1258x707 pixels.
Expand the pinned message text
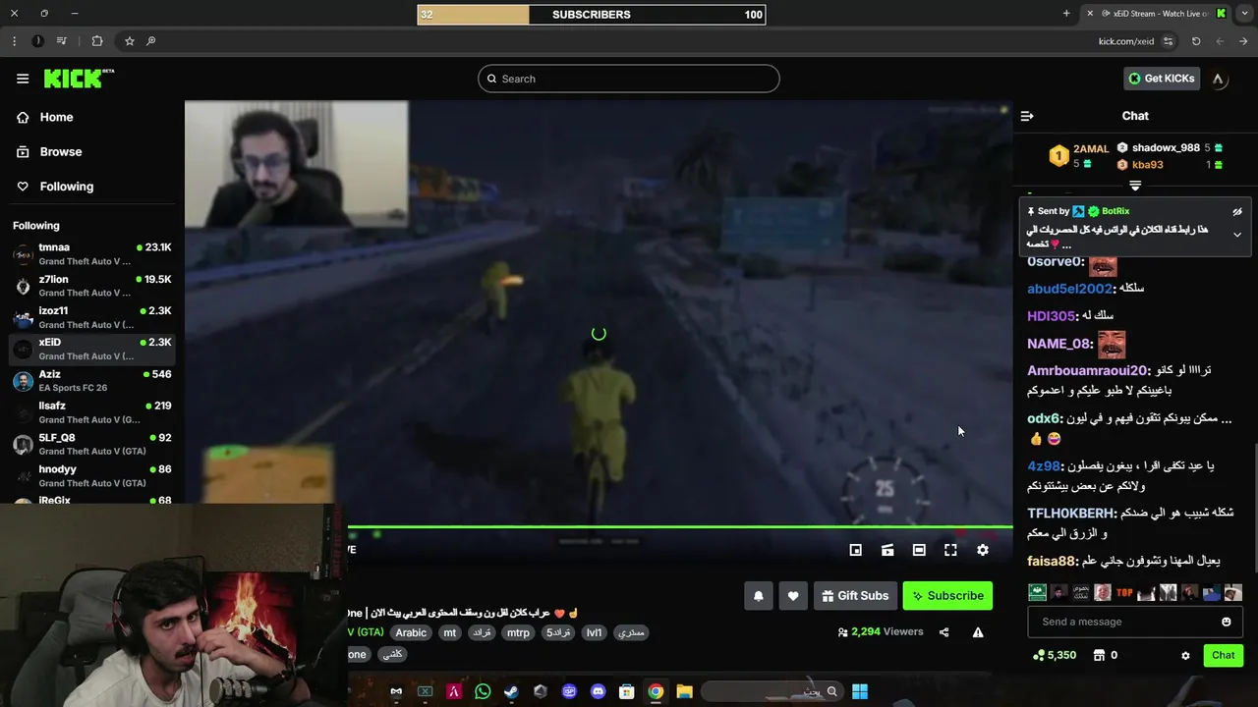(x=1237, y=235)
